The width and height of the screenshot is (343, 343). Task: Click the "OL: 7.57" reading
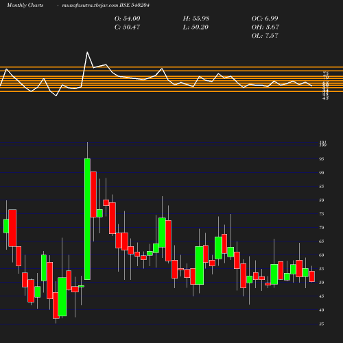(x=265, y=36)
